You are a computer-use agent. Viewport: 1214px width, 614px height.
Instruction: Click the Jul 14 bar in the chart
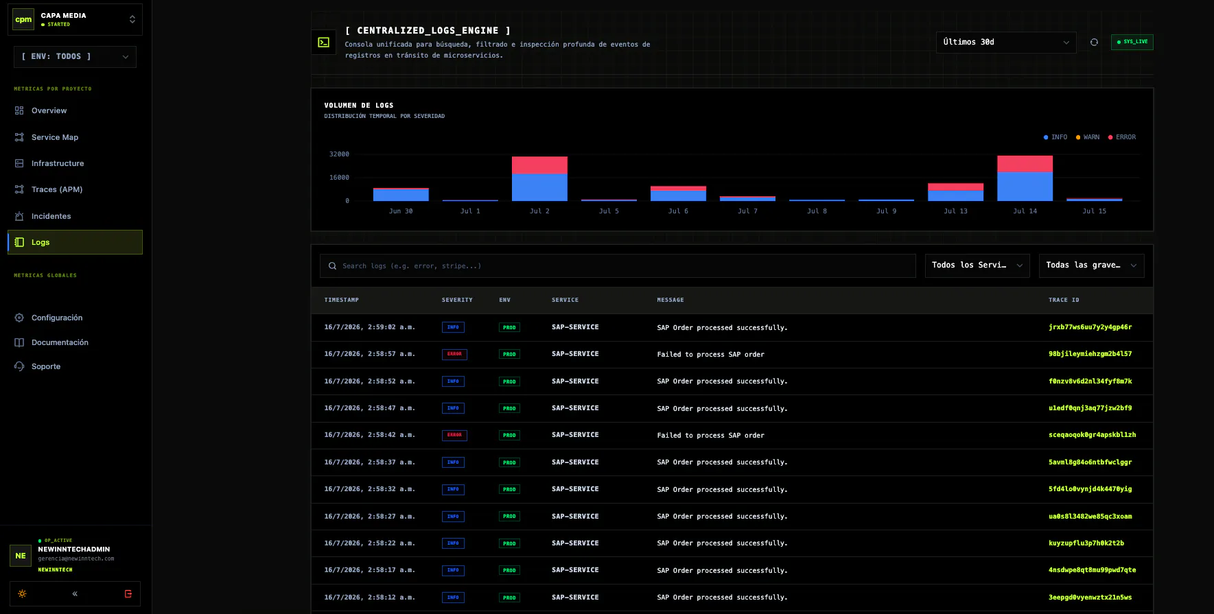coord(1025,178)
